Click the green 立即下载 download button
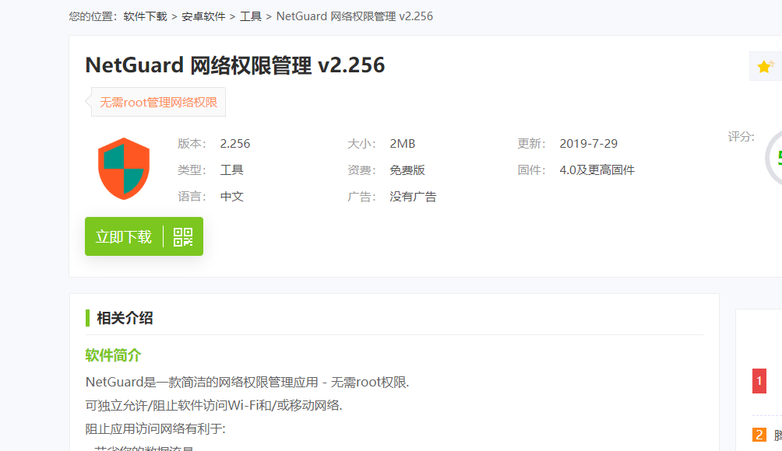 (x=124, y=236)
